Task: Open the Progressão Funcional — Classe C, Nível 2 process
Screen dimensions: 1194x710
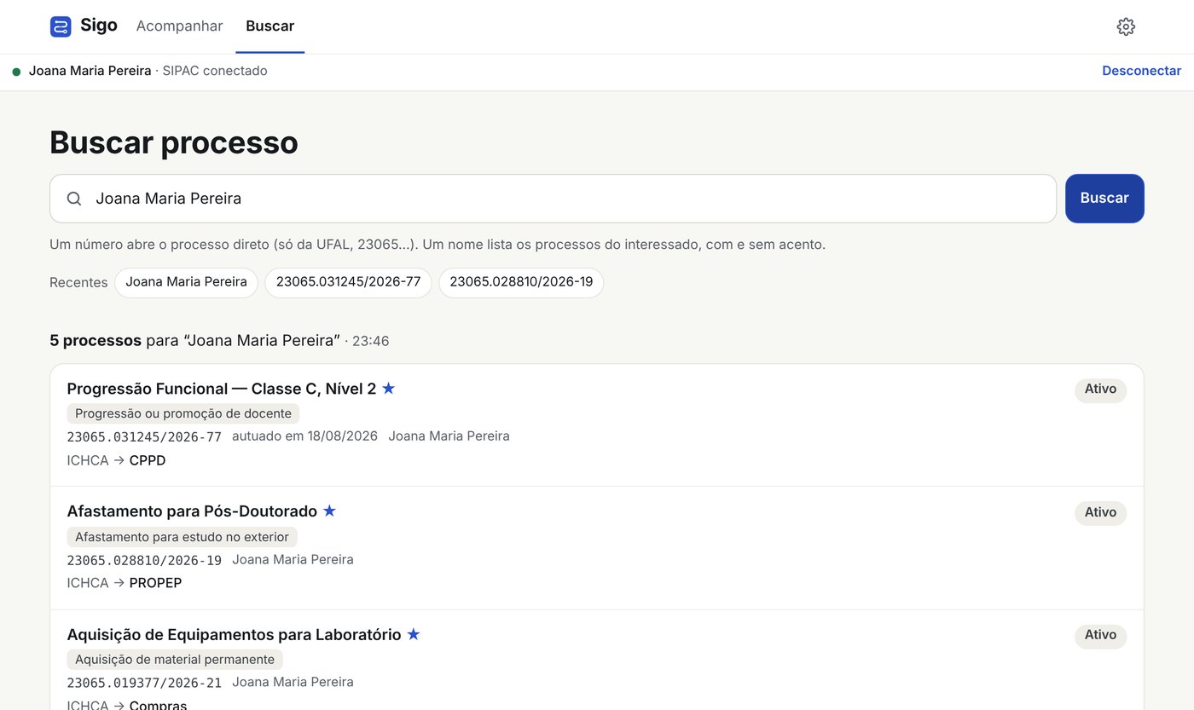Action: 222,389
